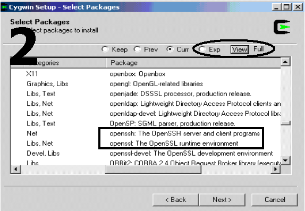Go to the Next setup page
Image resolution: width=305 pixels, height=211 pixels.
(222, 200)
